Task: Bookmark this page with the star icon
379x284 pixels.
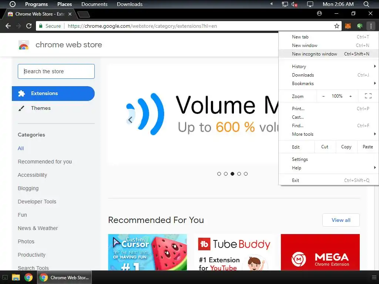Action: pos(337,26)
